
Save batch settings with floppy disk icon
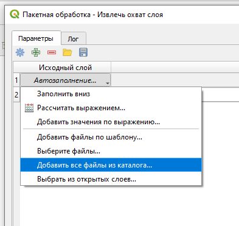[x=83, y=52]
